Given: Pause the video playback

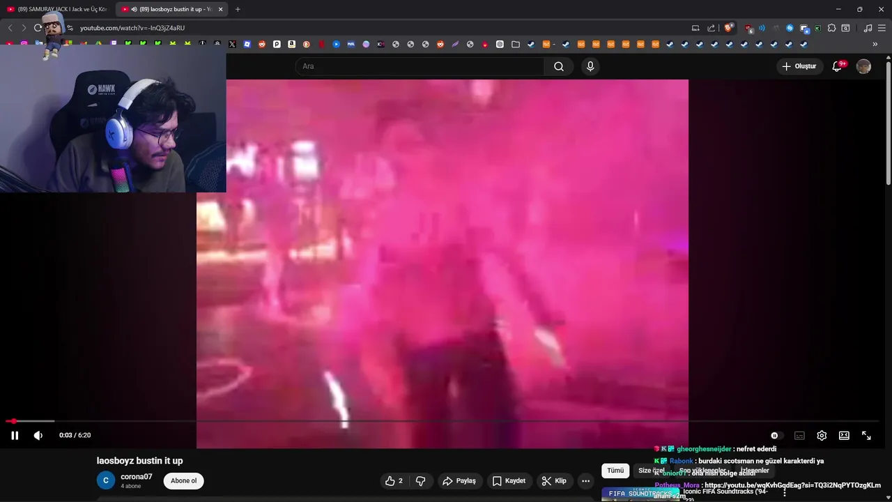Looking at the screenshot, I should point(15,436).
